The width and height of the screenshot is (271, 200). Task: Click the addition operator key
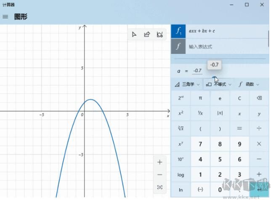[x=259, y=174]
